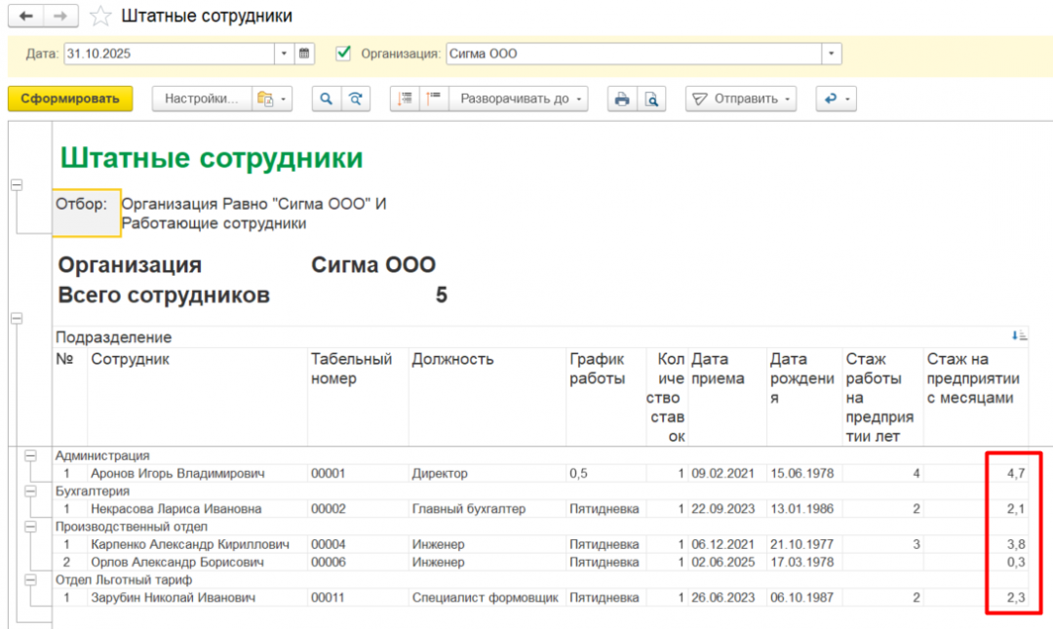Click the Директор position cell
This screenshot has height=629, width=1053.
[440, 474]
